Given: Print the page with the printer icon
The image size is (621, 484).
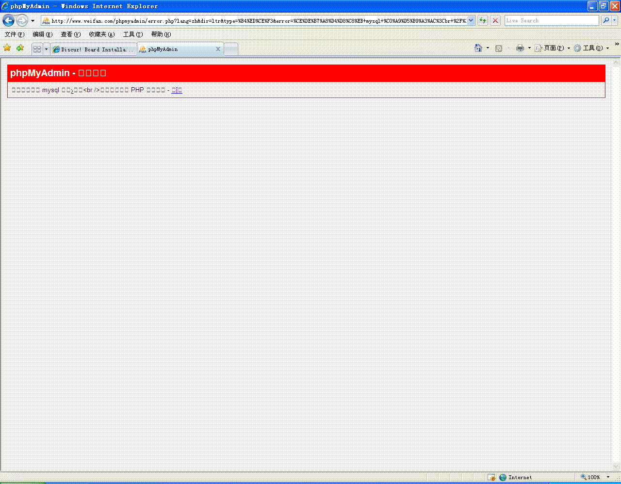Looking at the screenshot, I should pyautogui.click(x=520, y=48).
